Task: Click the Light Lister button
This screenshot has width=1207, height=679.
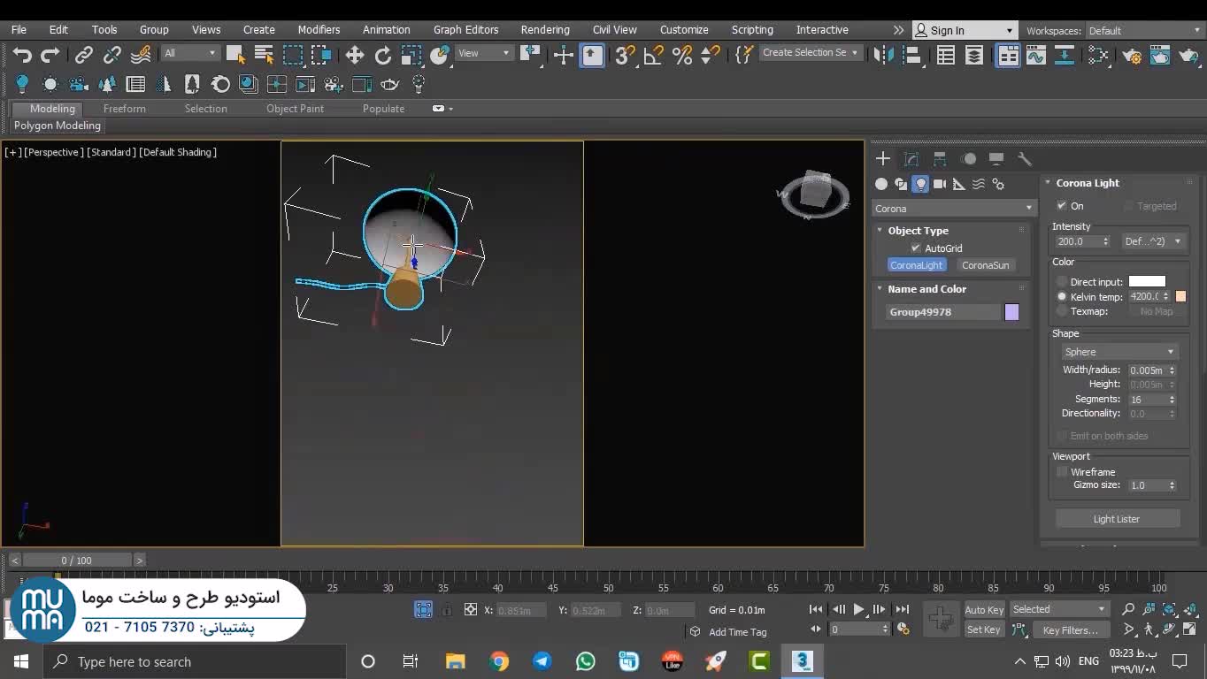Action: click(x=1117, y=519)
